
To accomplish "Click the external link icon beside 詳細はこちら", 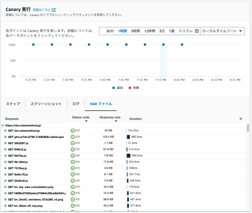I will [x=53, y=10].
